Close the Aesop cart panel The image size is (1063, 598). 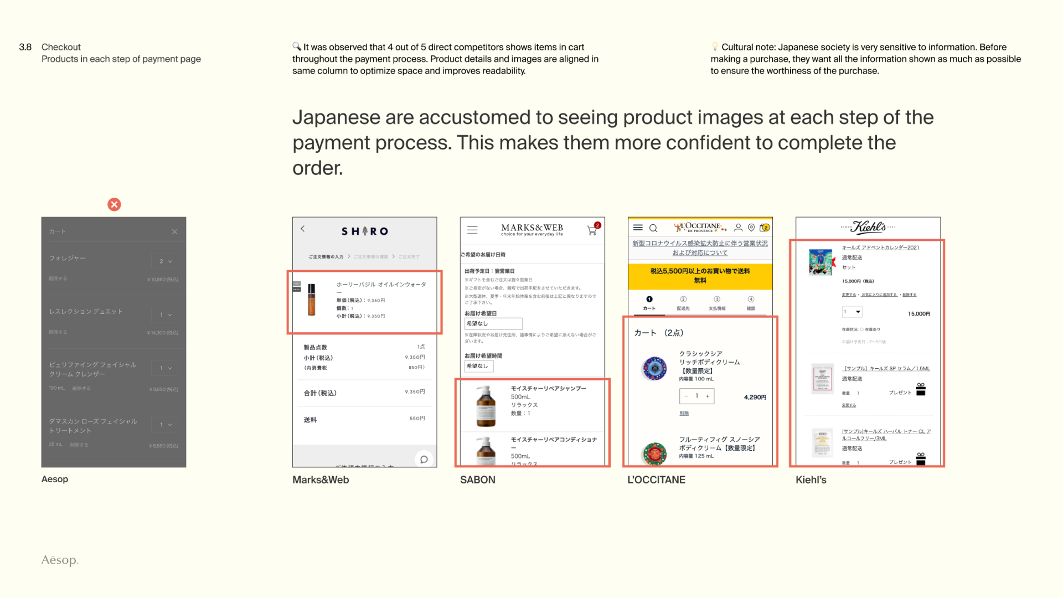click(x=174, y=231)
